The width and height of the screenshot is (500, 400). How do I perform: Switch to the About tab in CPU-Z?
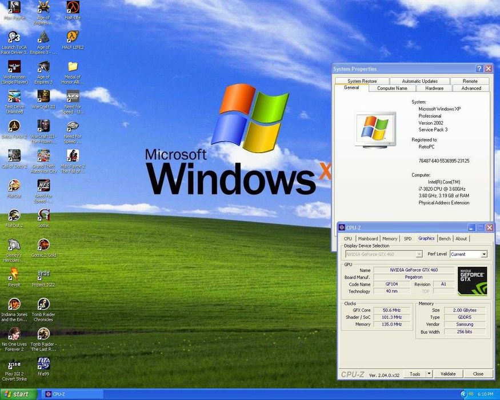pos(461,239)
